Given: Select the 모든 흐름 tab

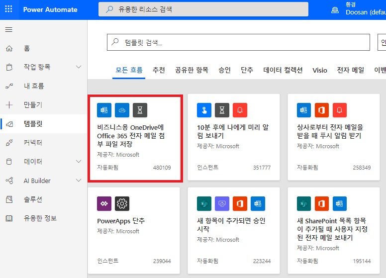Looking at the screenshot, I should [129, 70].
